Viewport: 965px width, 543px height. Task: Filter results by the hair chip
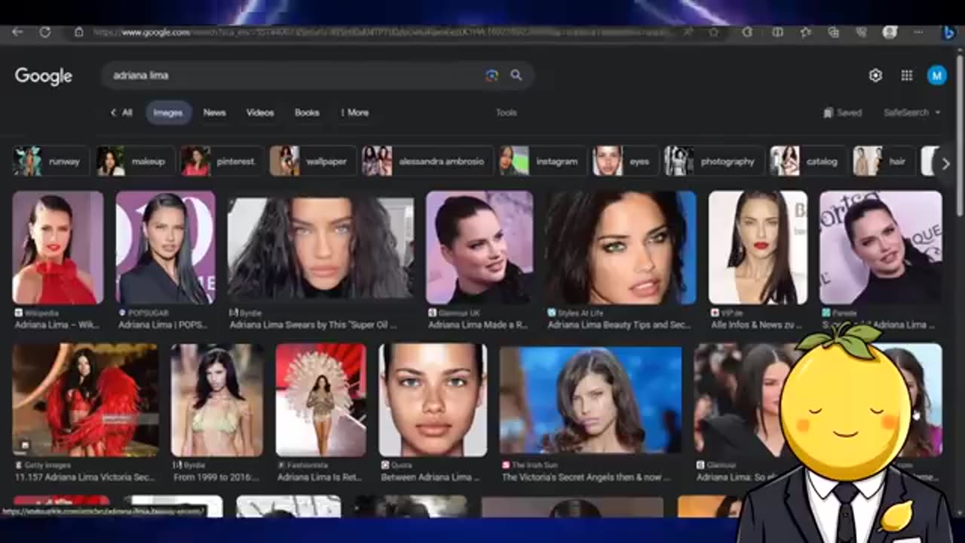[884, 161]
